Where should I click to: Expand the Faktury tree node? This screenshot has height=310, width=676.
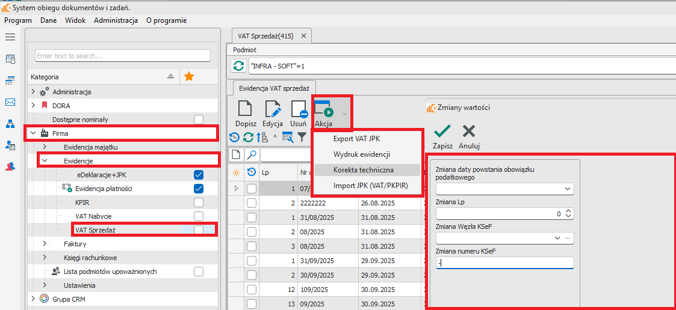point(44,244)
